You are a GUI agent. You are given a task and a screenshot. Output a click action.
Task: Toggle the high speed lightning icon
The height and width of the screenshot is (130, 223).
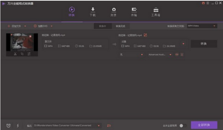[18, 126]
